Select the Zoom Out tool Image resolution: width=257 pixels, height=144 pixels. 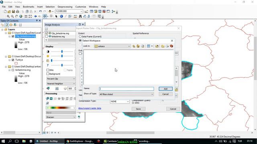(x=12, y=16)
